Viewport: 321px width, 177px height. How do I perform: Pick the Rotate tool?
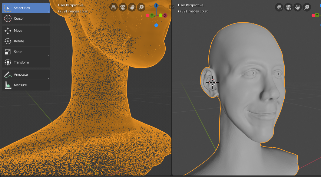click(26, 41)
